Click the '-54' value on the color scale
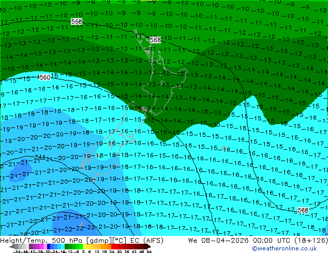The image size is (328, 253). tap(17, 251)
